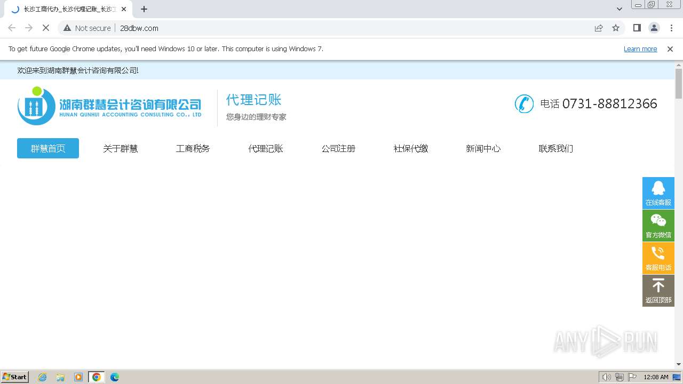Open the 在线客服 QQ chat icon
The image size is (683, 384).
[x=658, y=193]
